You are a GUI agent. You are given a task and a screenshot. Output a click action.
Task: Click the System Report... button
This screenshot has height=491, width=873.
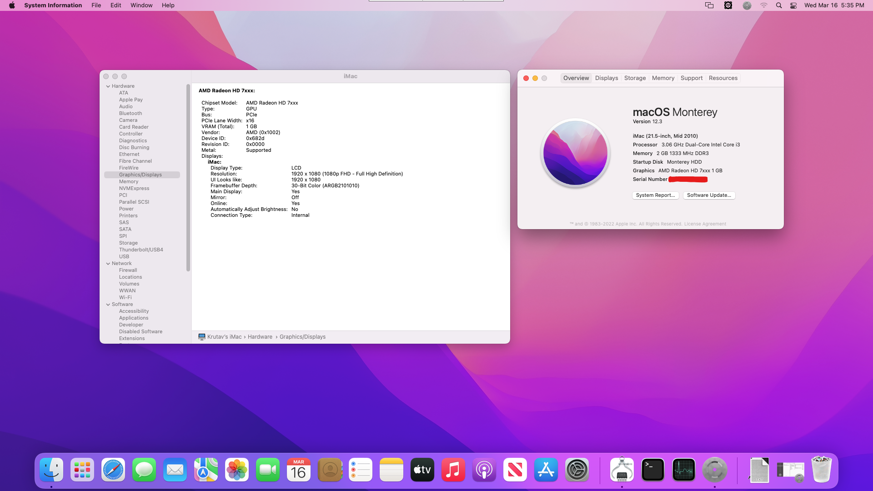[655, 195]
